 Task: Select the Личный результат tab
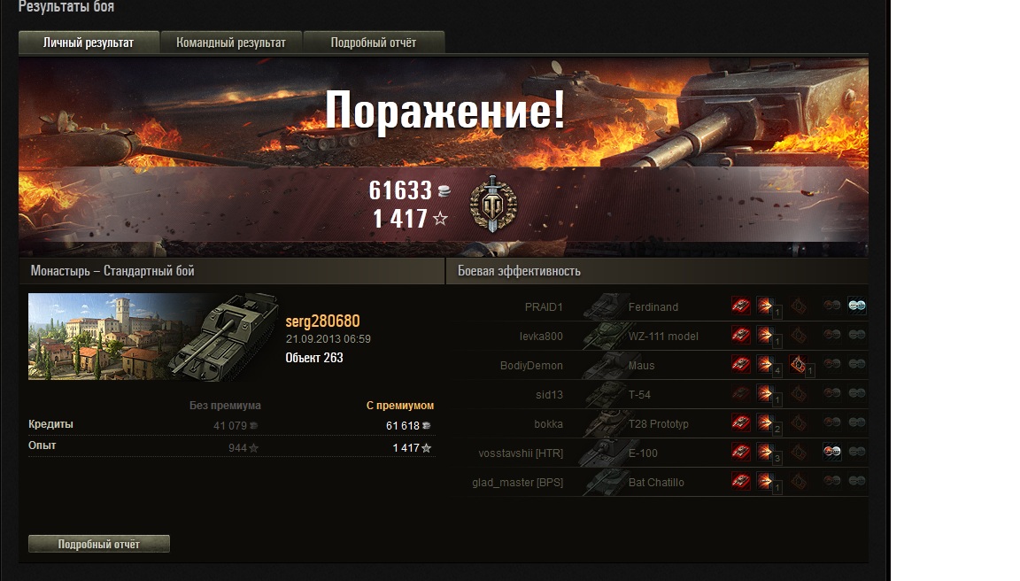[89, 43]
